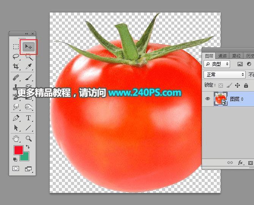Reset to default black and white colors

pyautogui.click(x=15, y=160)
